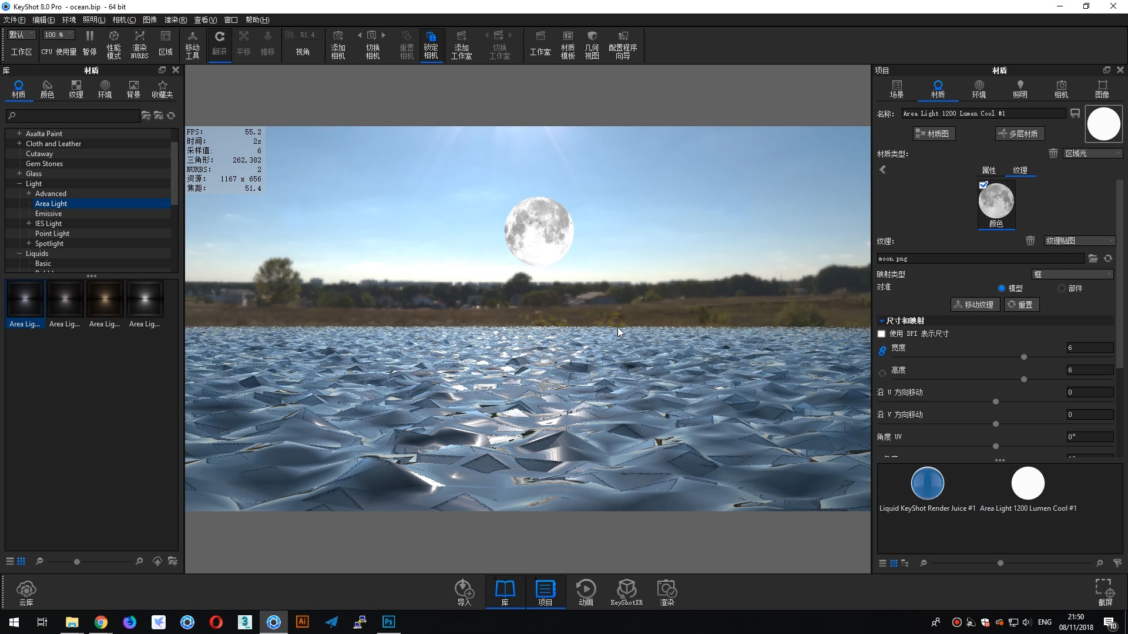Open the 渲染(R) menu
Screen dimensions: 1128x634
point(175,20)
